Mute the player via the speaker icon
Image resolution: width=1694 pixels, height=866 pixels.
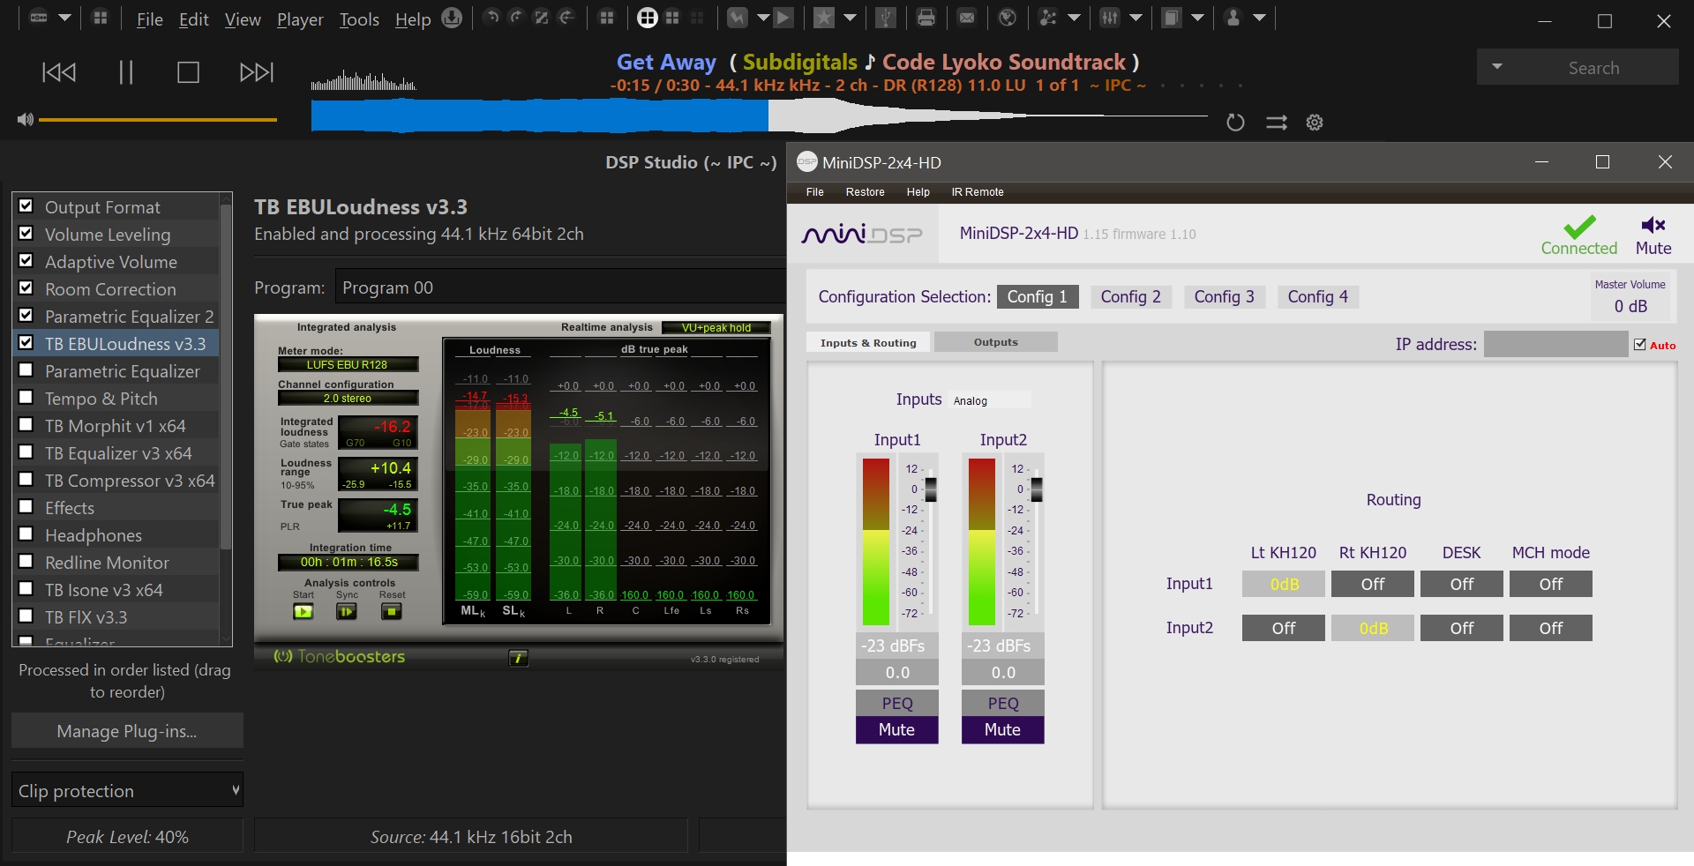tap(25, 119)
